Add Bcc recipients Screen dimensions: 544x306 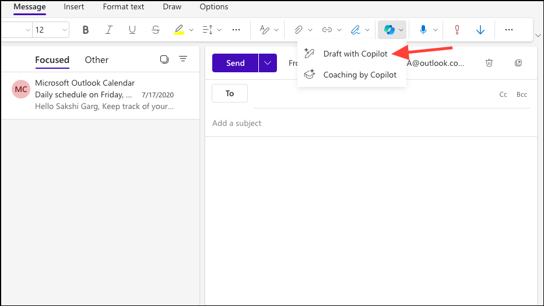pyautogui.click(x=522, y=94)
